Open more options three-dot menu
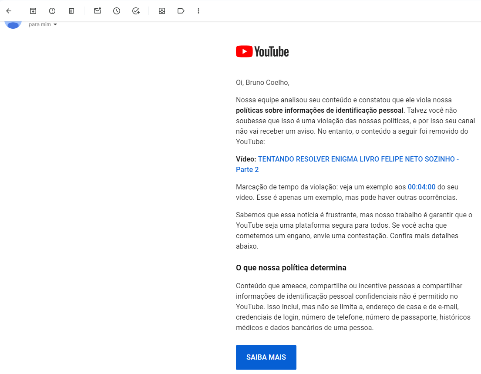This screenshot has width=481, height=374. 198,11
